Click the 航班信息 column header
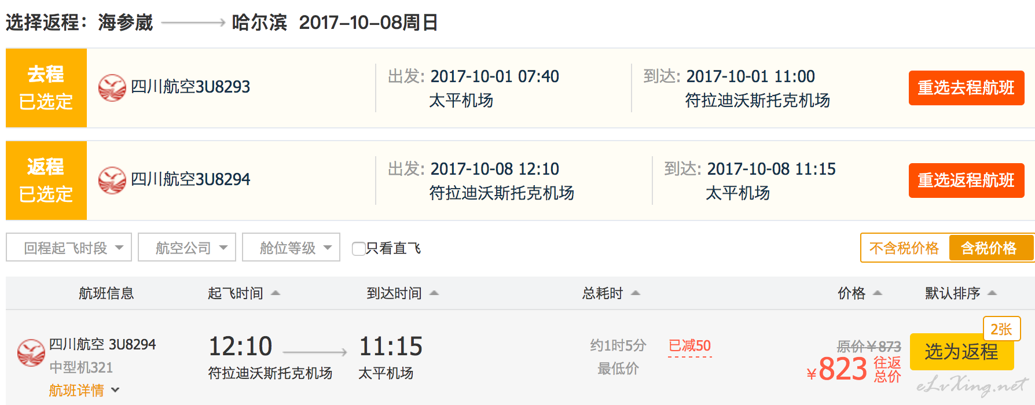 (107, 293)
